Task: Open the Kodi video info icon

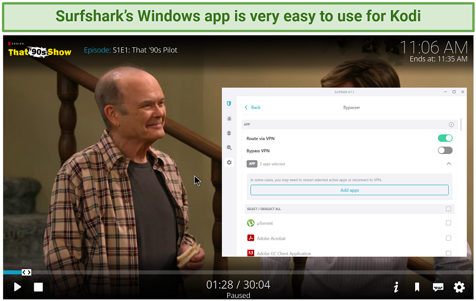Action: [396, 287]
